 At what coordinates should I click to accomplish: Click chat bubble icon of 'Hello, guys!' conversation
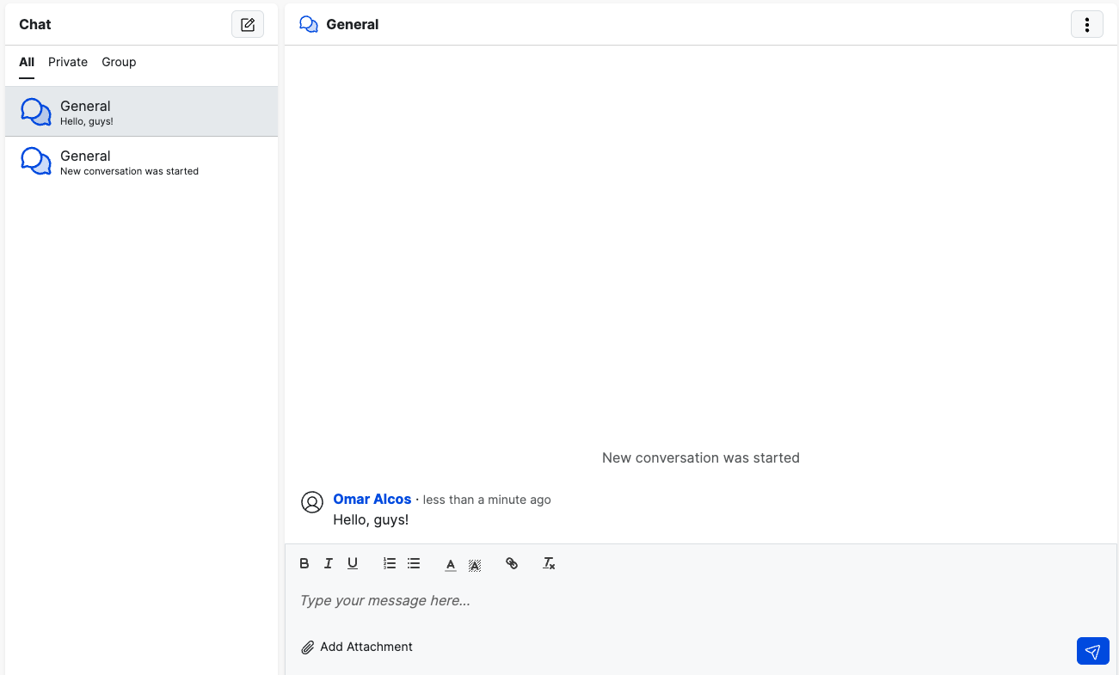(36, 112)
